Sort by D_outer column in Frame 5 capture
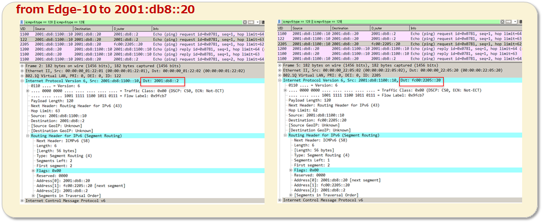 coord(390,28)
